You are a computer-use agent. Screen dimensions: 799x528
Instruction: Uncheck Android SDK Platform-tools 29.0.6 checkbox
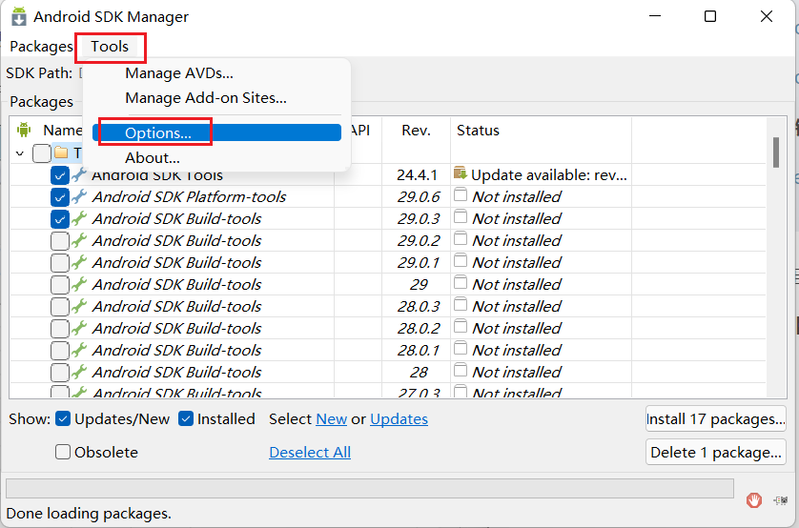tap(60, 197)
